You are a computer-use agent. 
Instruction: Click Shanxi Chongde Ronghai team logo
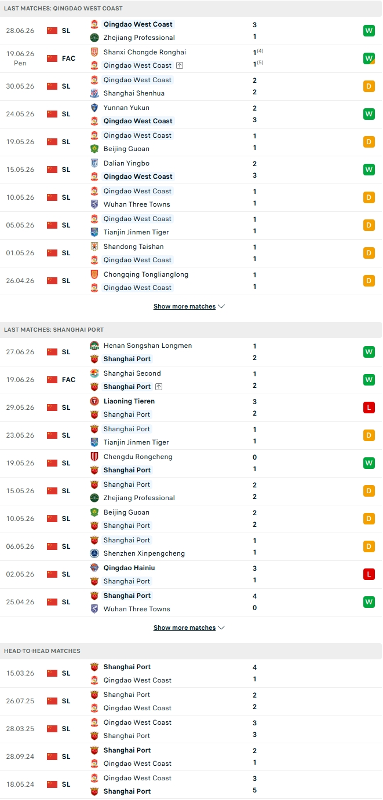tap(94, 52)
